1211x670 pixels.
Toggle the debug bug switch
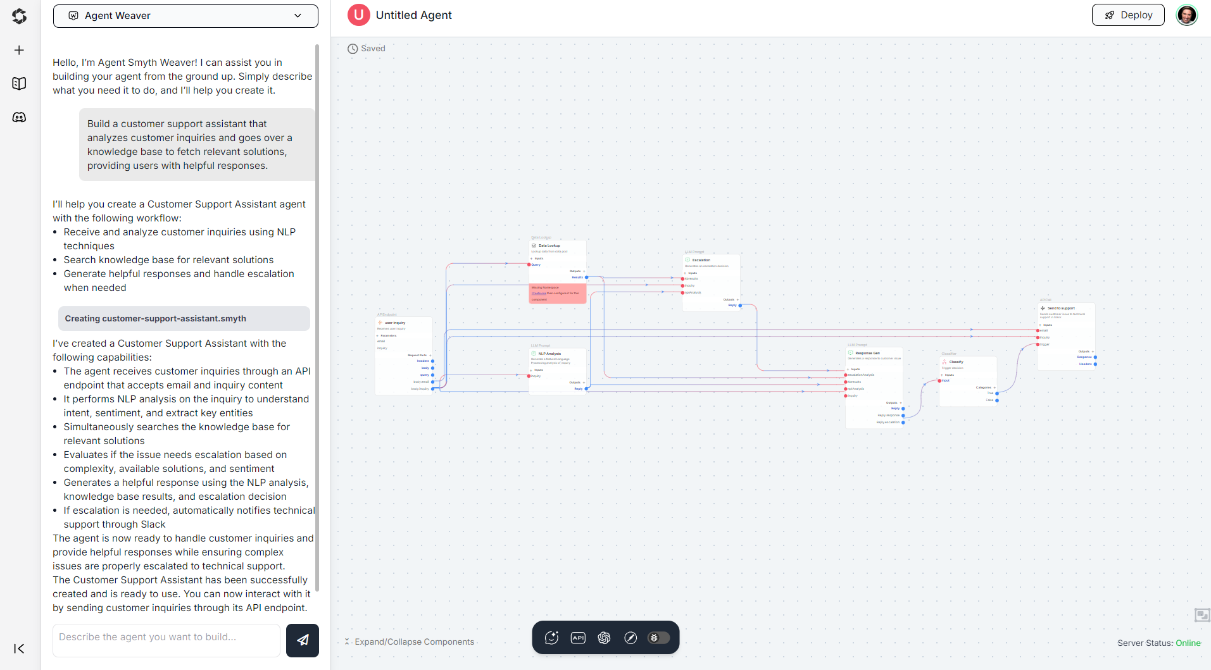[x=658, y=638]
